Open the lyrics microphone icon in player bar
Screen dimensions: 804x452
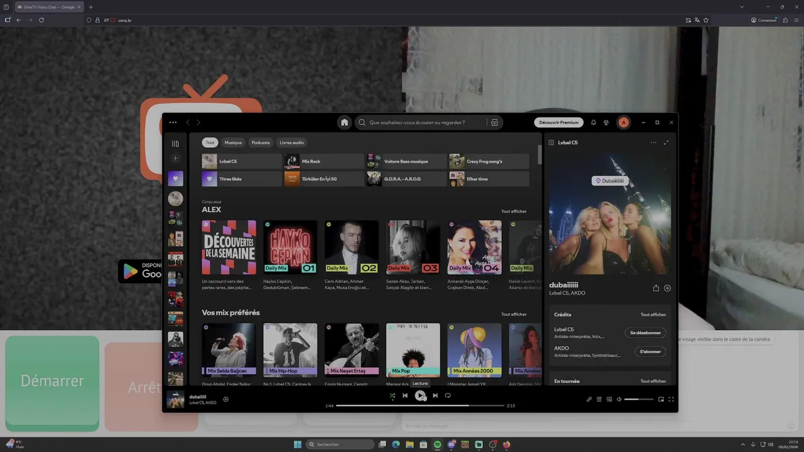589,399
